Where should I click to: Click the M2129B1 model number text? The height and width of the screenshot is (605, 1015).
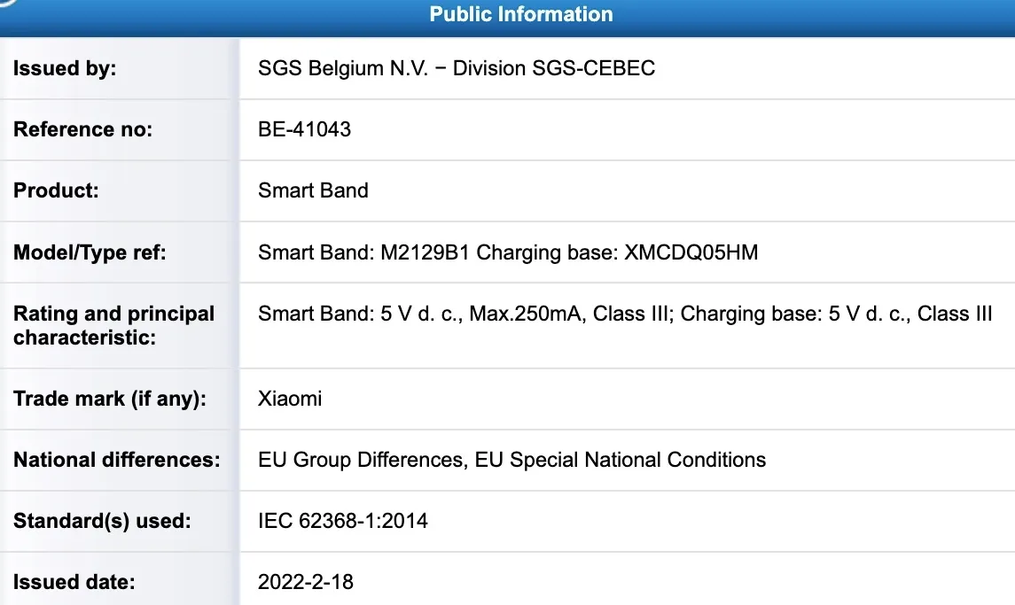[x=420, y=252]
